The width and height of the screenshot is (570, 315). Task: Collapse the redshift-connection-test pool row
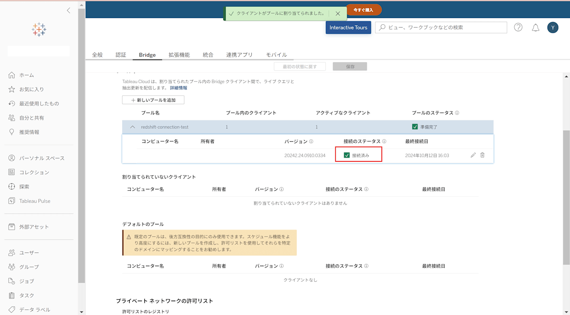(133, 127)
